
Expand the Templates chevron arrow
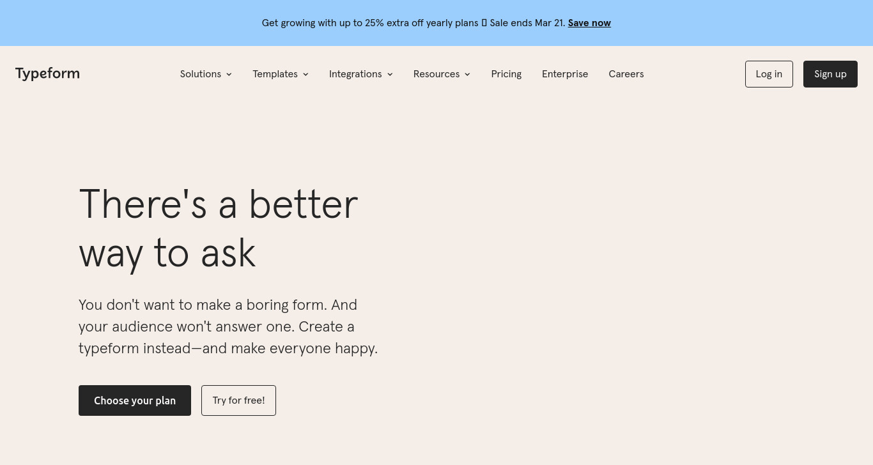point(305,75)
